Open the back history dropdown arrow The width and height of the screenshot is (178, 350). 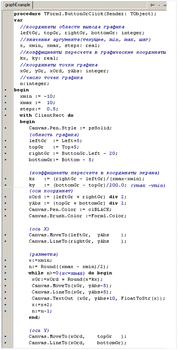(159, 5)
